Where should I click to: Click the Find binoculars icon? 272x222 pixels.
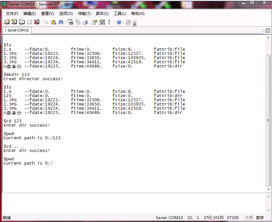pos(61,22)
